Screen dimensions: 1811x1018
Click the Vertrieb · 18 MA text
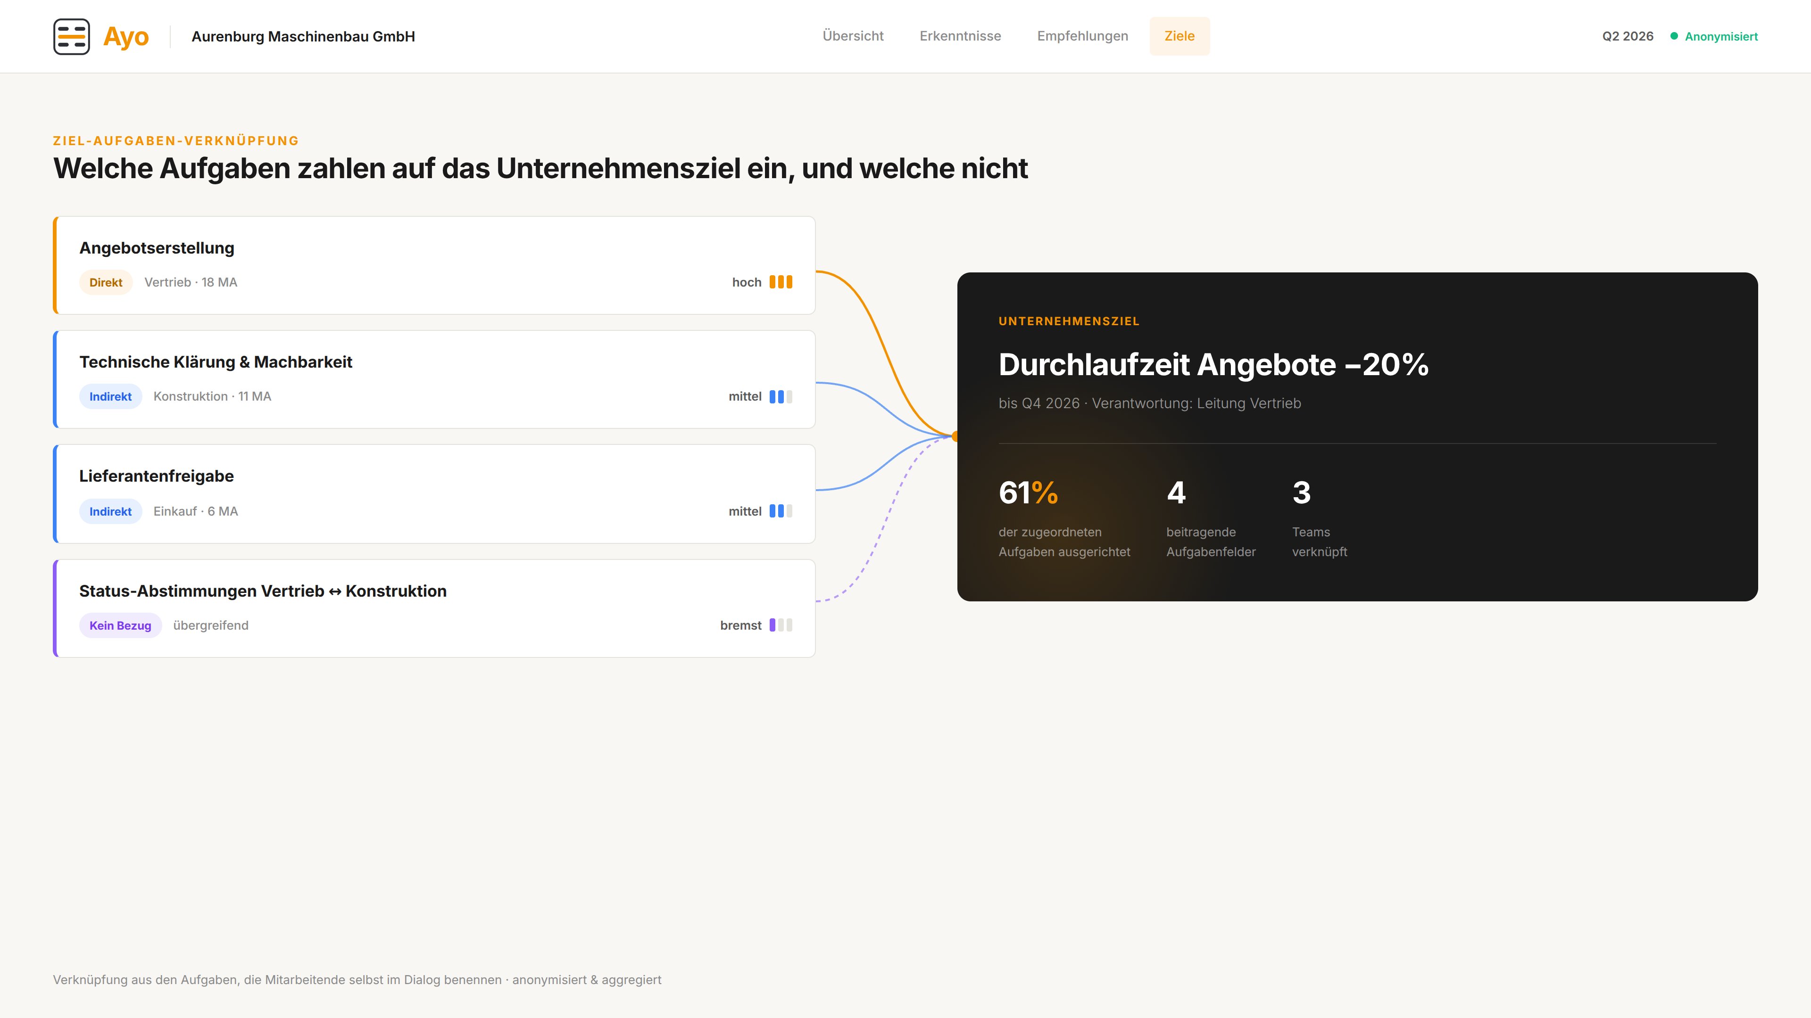point(191,282)
